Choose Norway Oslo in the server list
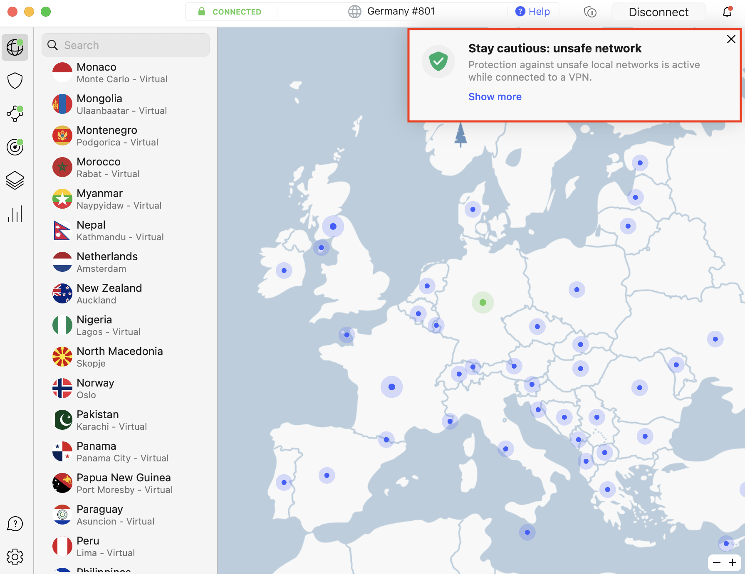Screen dimensions: 745x574 [95, 389]
